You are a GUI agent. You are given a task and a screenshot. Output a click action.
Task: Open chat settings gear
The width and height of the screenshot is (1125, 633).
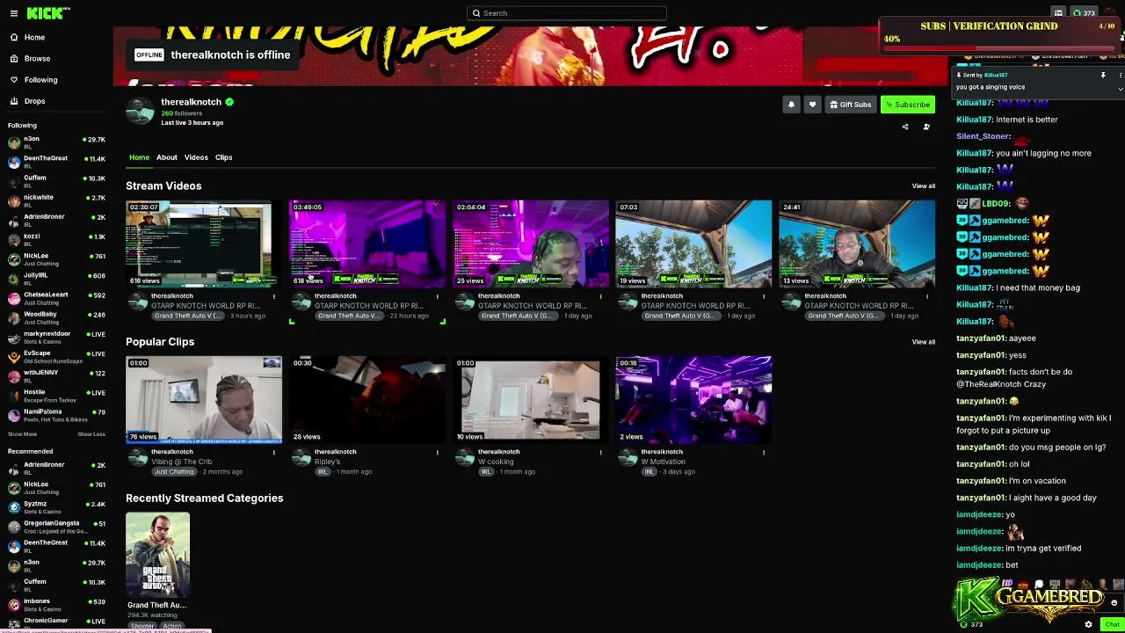pyautogui.click(x=1088, y=624)
